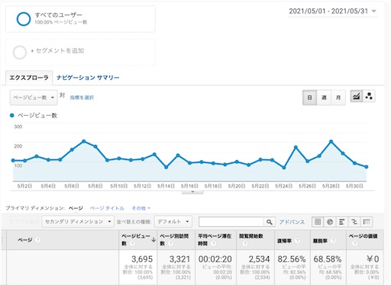Viewport: 391px width, 285px height.
Task: Click the May 7 peak data point on chart
Action: pos(84,141)
